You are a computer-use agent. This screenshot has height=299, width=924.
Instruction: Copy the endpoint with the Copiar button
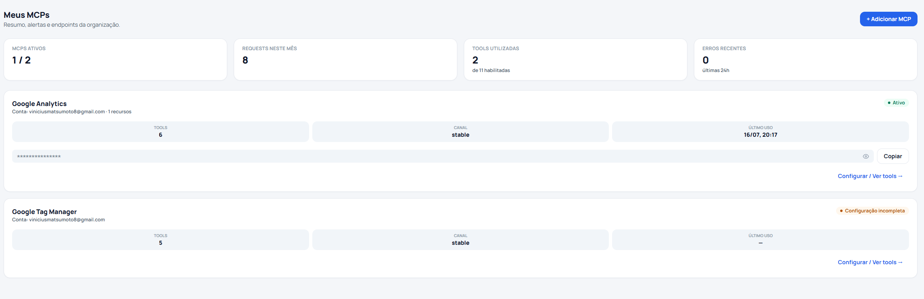(893, 156)
